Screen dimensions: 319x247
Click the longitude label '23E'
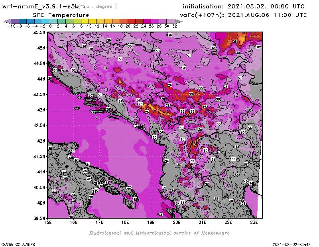[x=254, y=222]
